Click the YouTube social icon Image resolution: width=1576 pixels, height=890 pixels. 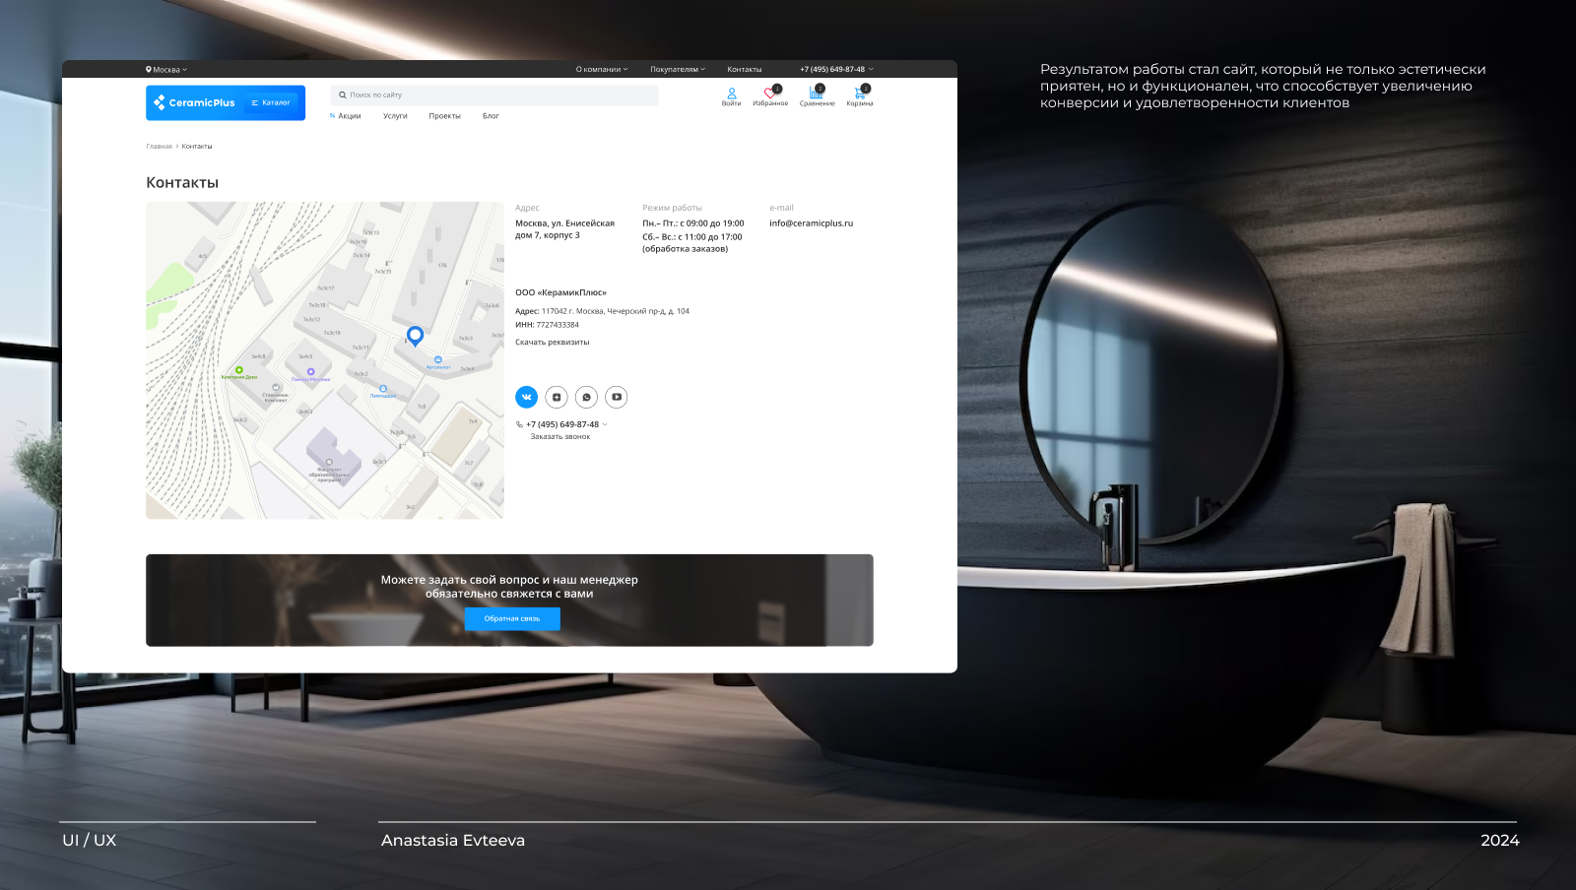pyautogui.click(x=616, y=397)
